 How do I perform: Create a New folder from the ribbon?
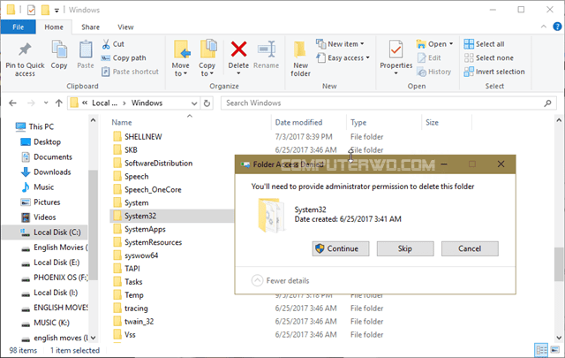click(x=300, y=59)
